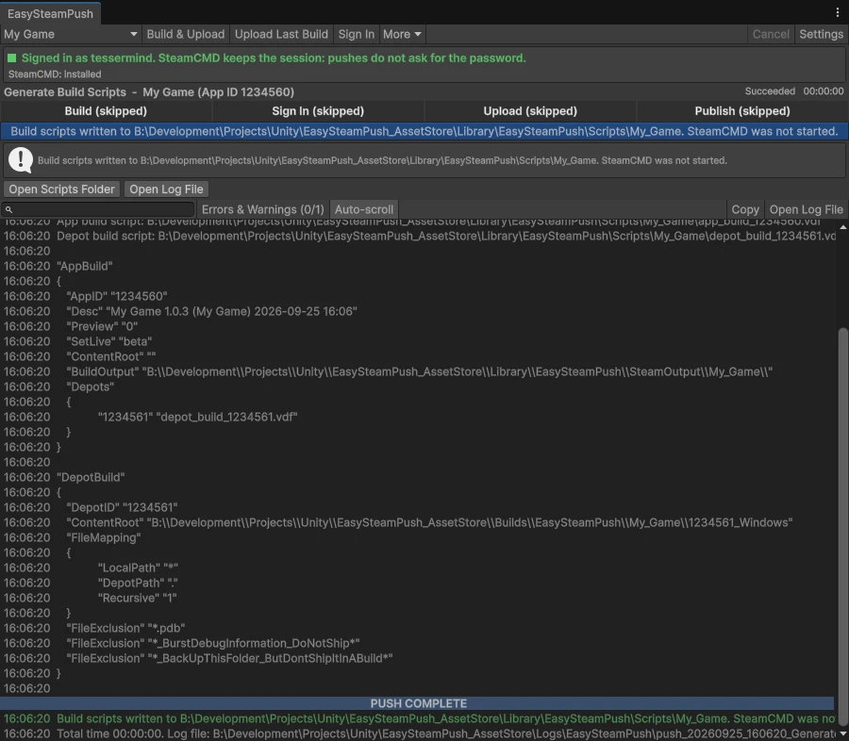Expand the More dropdown menu

point(402,34)
